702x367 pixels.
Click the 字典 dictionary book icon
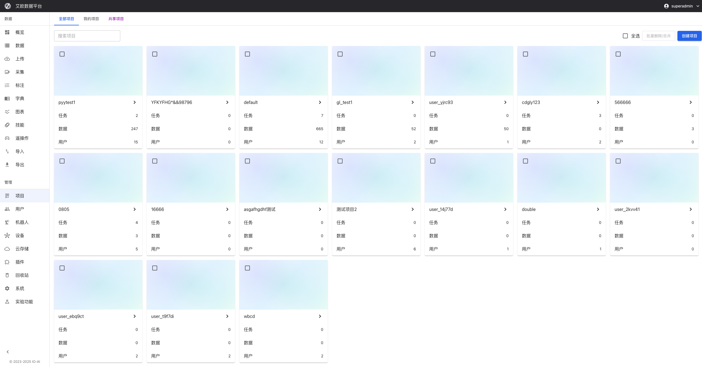[7, 98]
